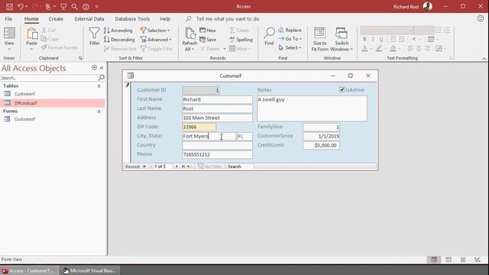
Task: Click the search magnifier in navigation pane
Action: tap(102, 78)
